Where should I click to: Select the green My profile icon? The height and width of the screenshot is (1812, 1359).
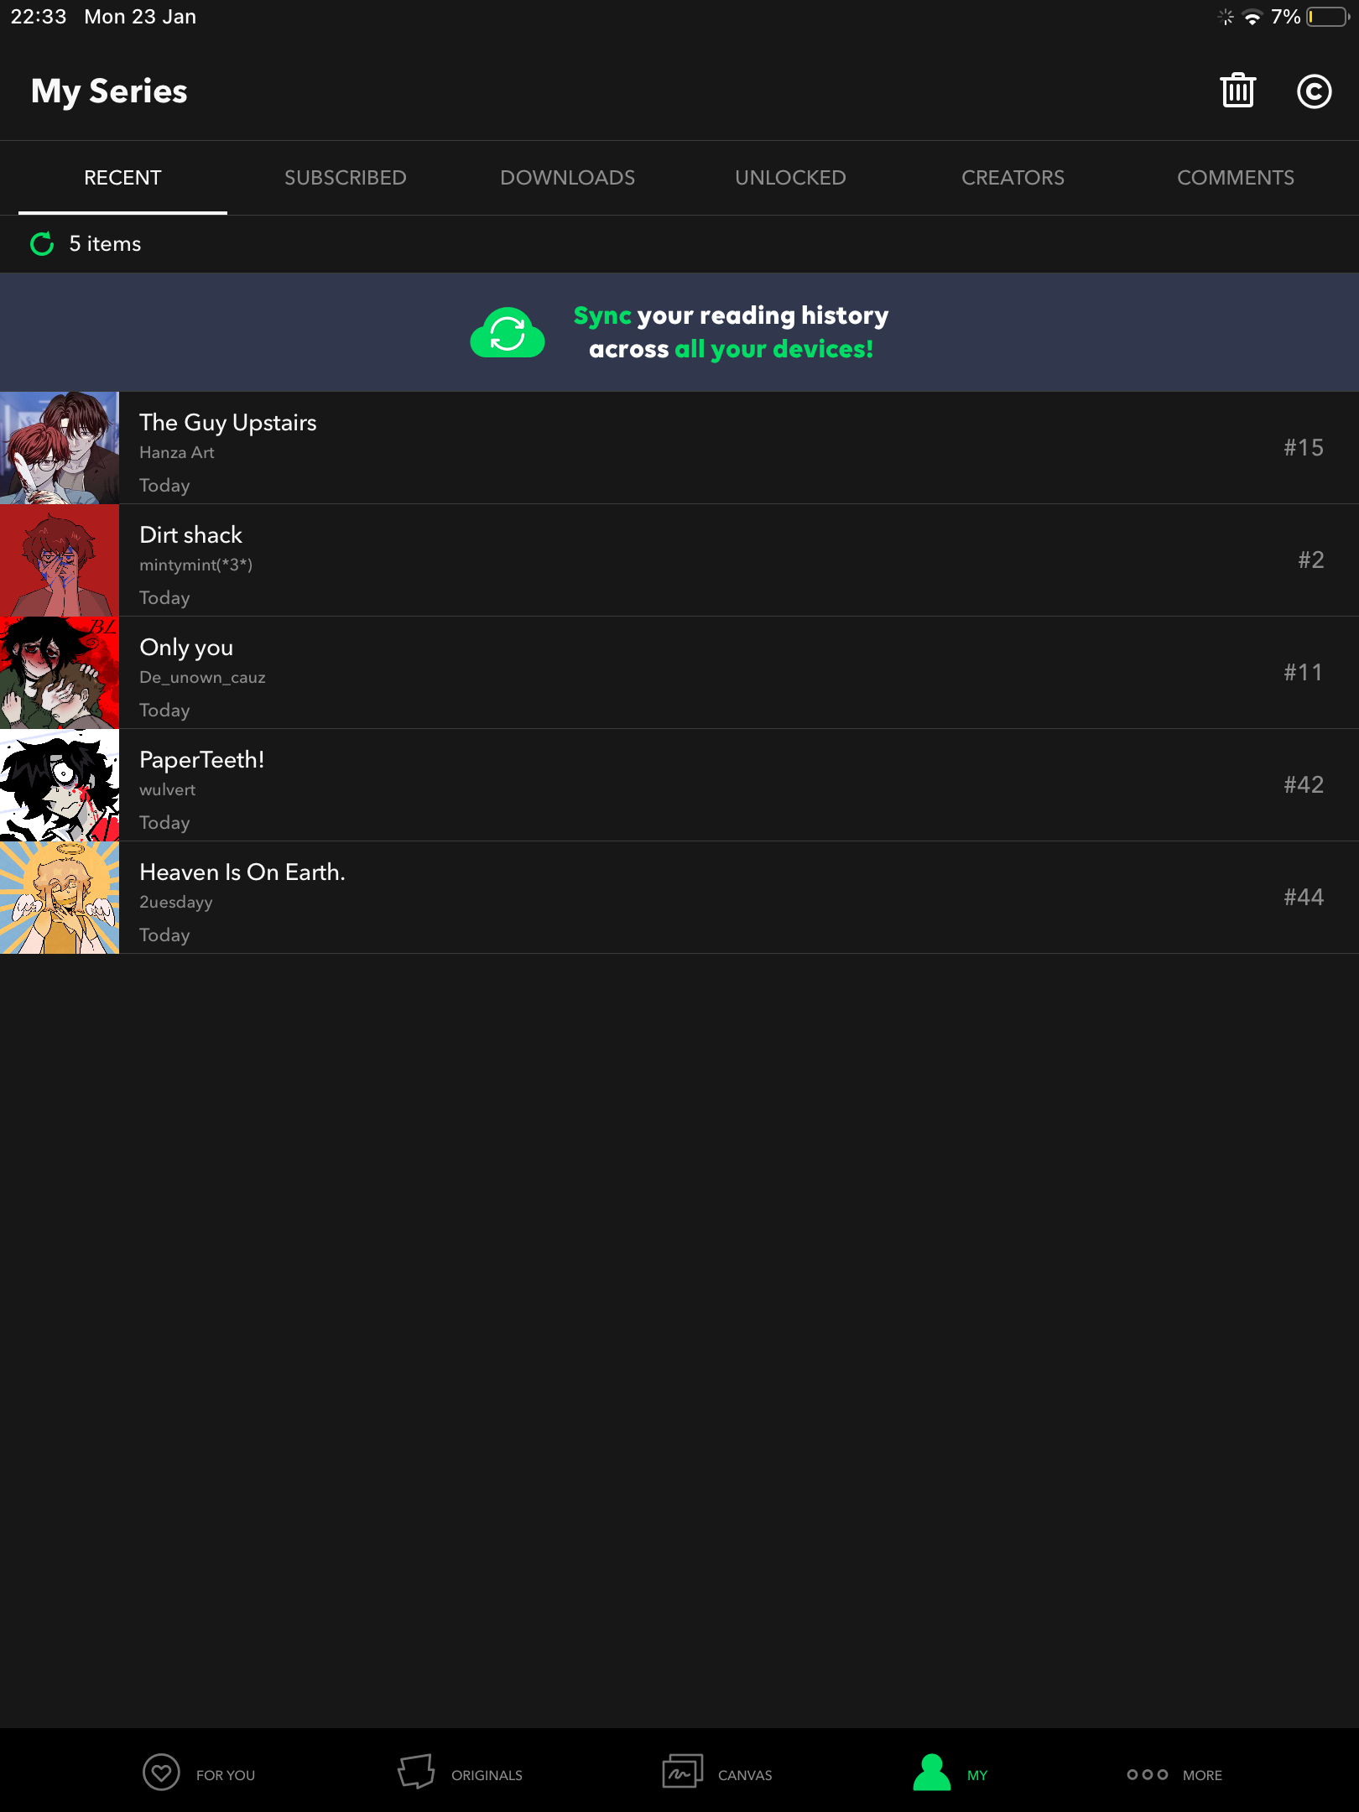point(931,1773)
